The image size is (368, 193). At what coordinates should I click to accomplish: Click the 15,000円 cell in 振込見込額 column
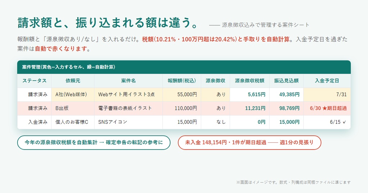286,122
